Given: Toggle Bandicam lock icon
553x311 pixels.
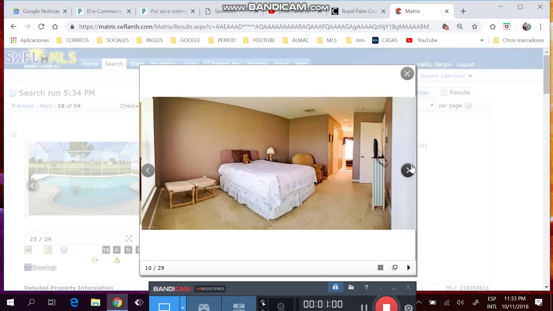Looking at the screenshot, I should pos(335,287).
